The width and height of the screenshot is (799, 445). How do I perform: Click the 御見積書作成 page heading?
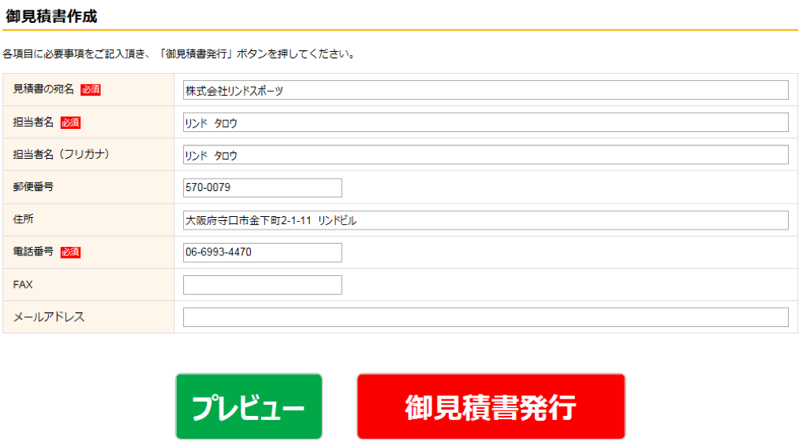52,17
